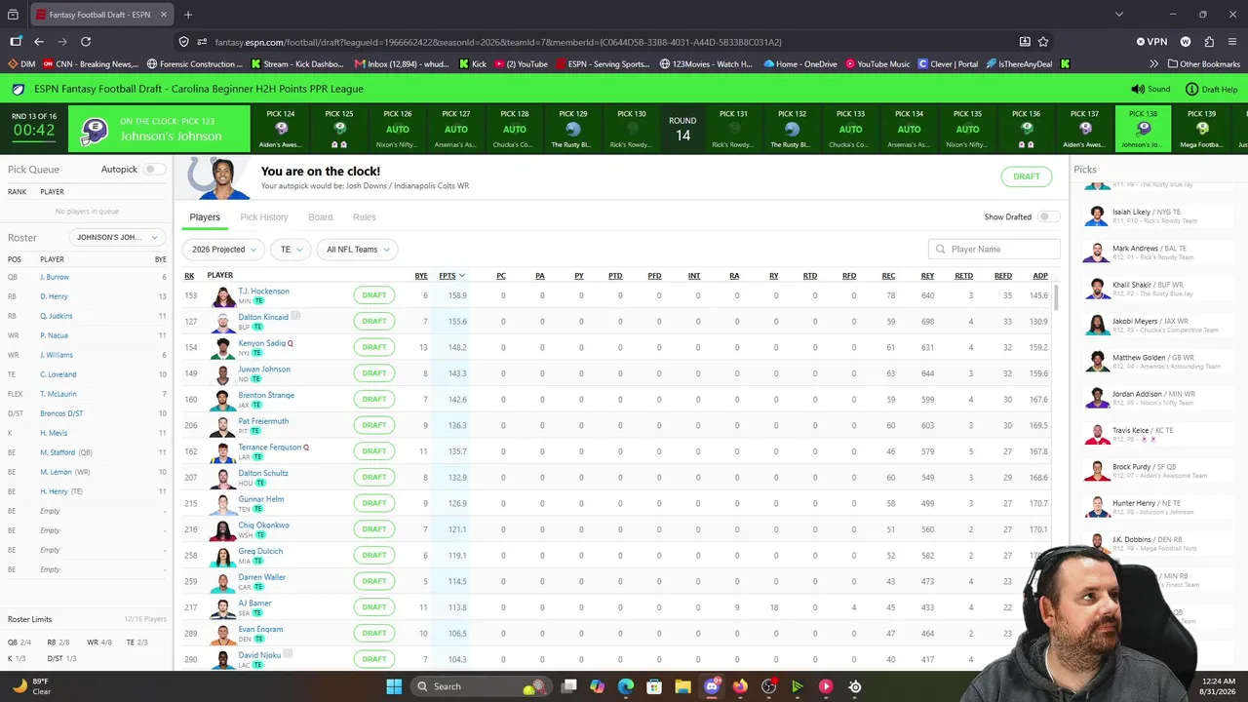This screenshot has height=702, width=1248.
Task: Open P. Nacua in the roster list
Action: click(x=54, y=335)
